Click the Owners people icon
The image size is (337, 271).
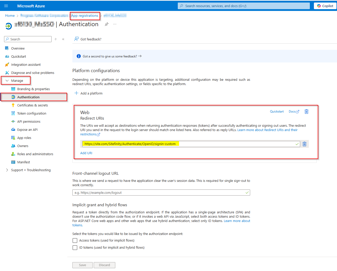[13, 146]
